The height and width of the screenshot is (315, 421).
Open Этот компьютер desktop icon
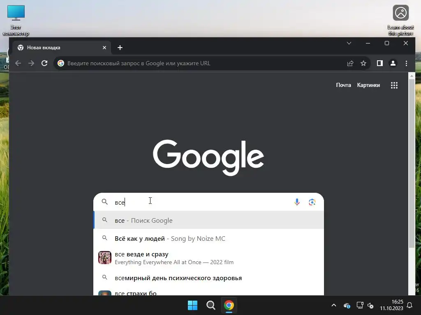click(x=16, y=21)
